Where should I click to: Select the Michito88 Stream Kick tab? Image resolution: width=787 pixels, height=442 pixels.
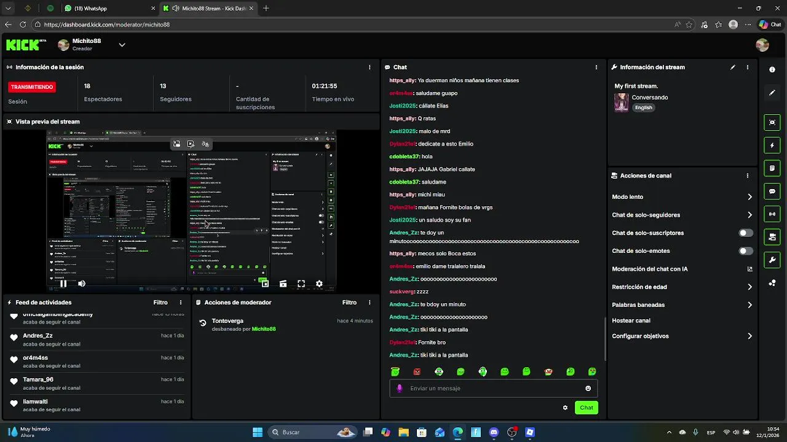pyautogui.click(x=209, y=9)
